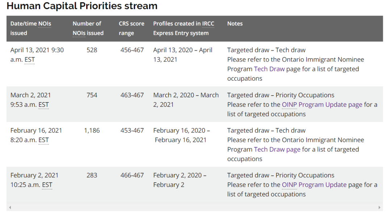Select the 283 NOIs issued cell
This screenshot has width=389, height=216.
tap(92, 175)
